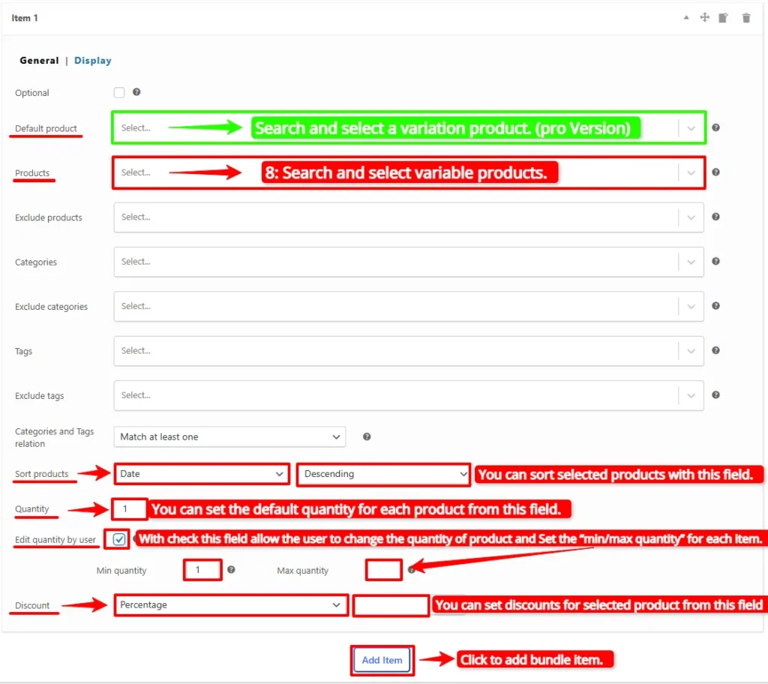Collapse Item 1 panel with the up arrow
The image size is (768, 684).
686,18
